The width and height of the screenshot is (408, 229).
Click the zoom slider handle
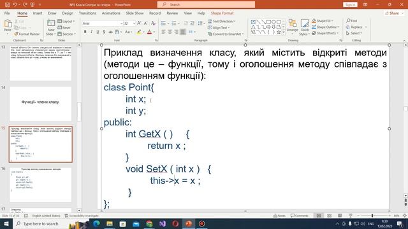click(x=372, y=216)
